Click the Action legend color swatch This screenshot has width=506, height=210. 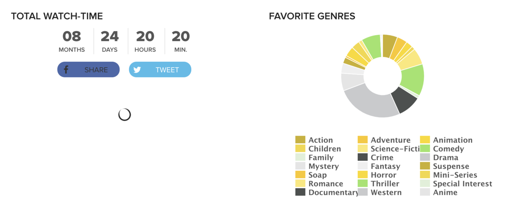[300, 140]
